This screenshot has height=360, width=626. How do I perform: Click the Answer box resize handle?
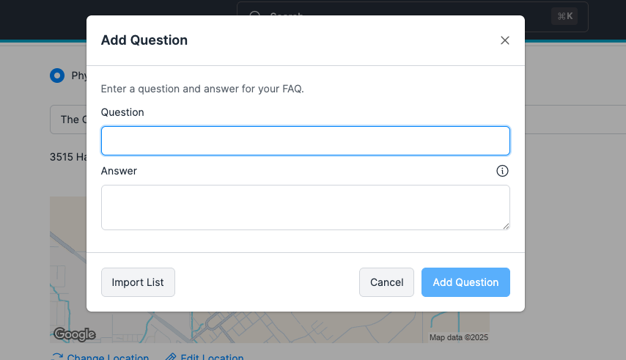pos(506,226)
